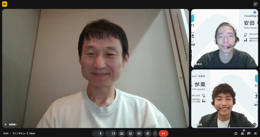Click the pin icon next to 奥野陽一
Screen dimensions: 260x137
(6, 125)
